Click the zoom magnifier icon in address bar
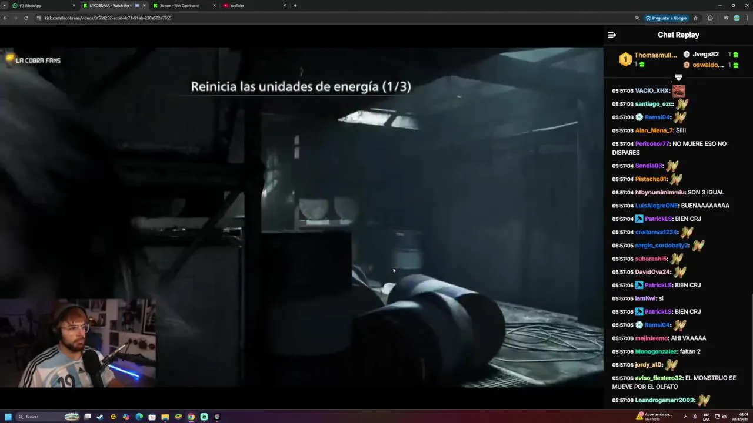 (637, 18)
